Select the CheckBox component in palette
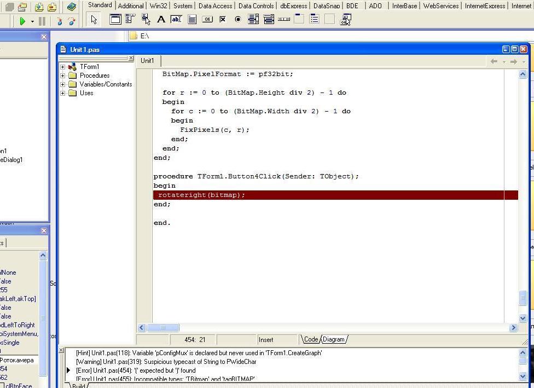 (x=223, y=20)
